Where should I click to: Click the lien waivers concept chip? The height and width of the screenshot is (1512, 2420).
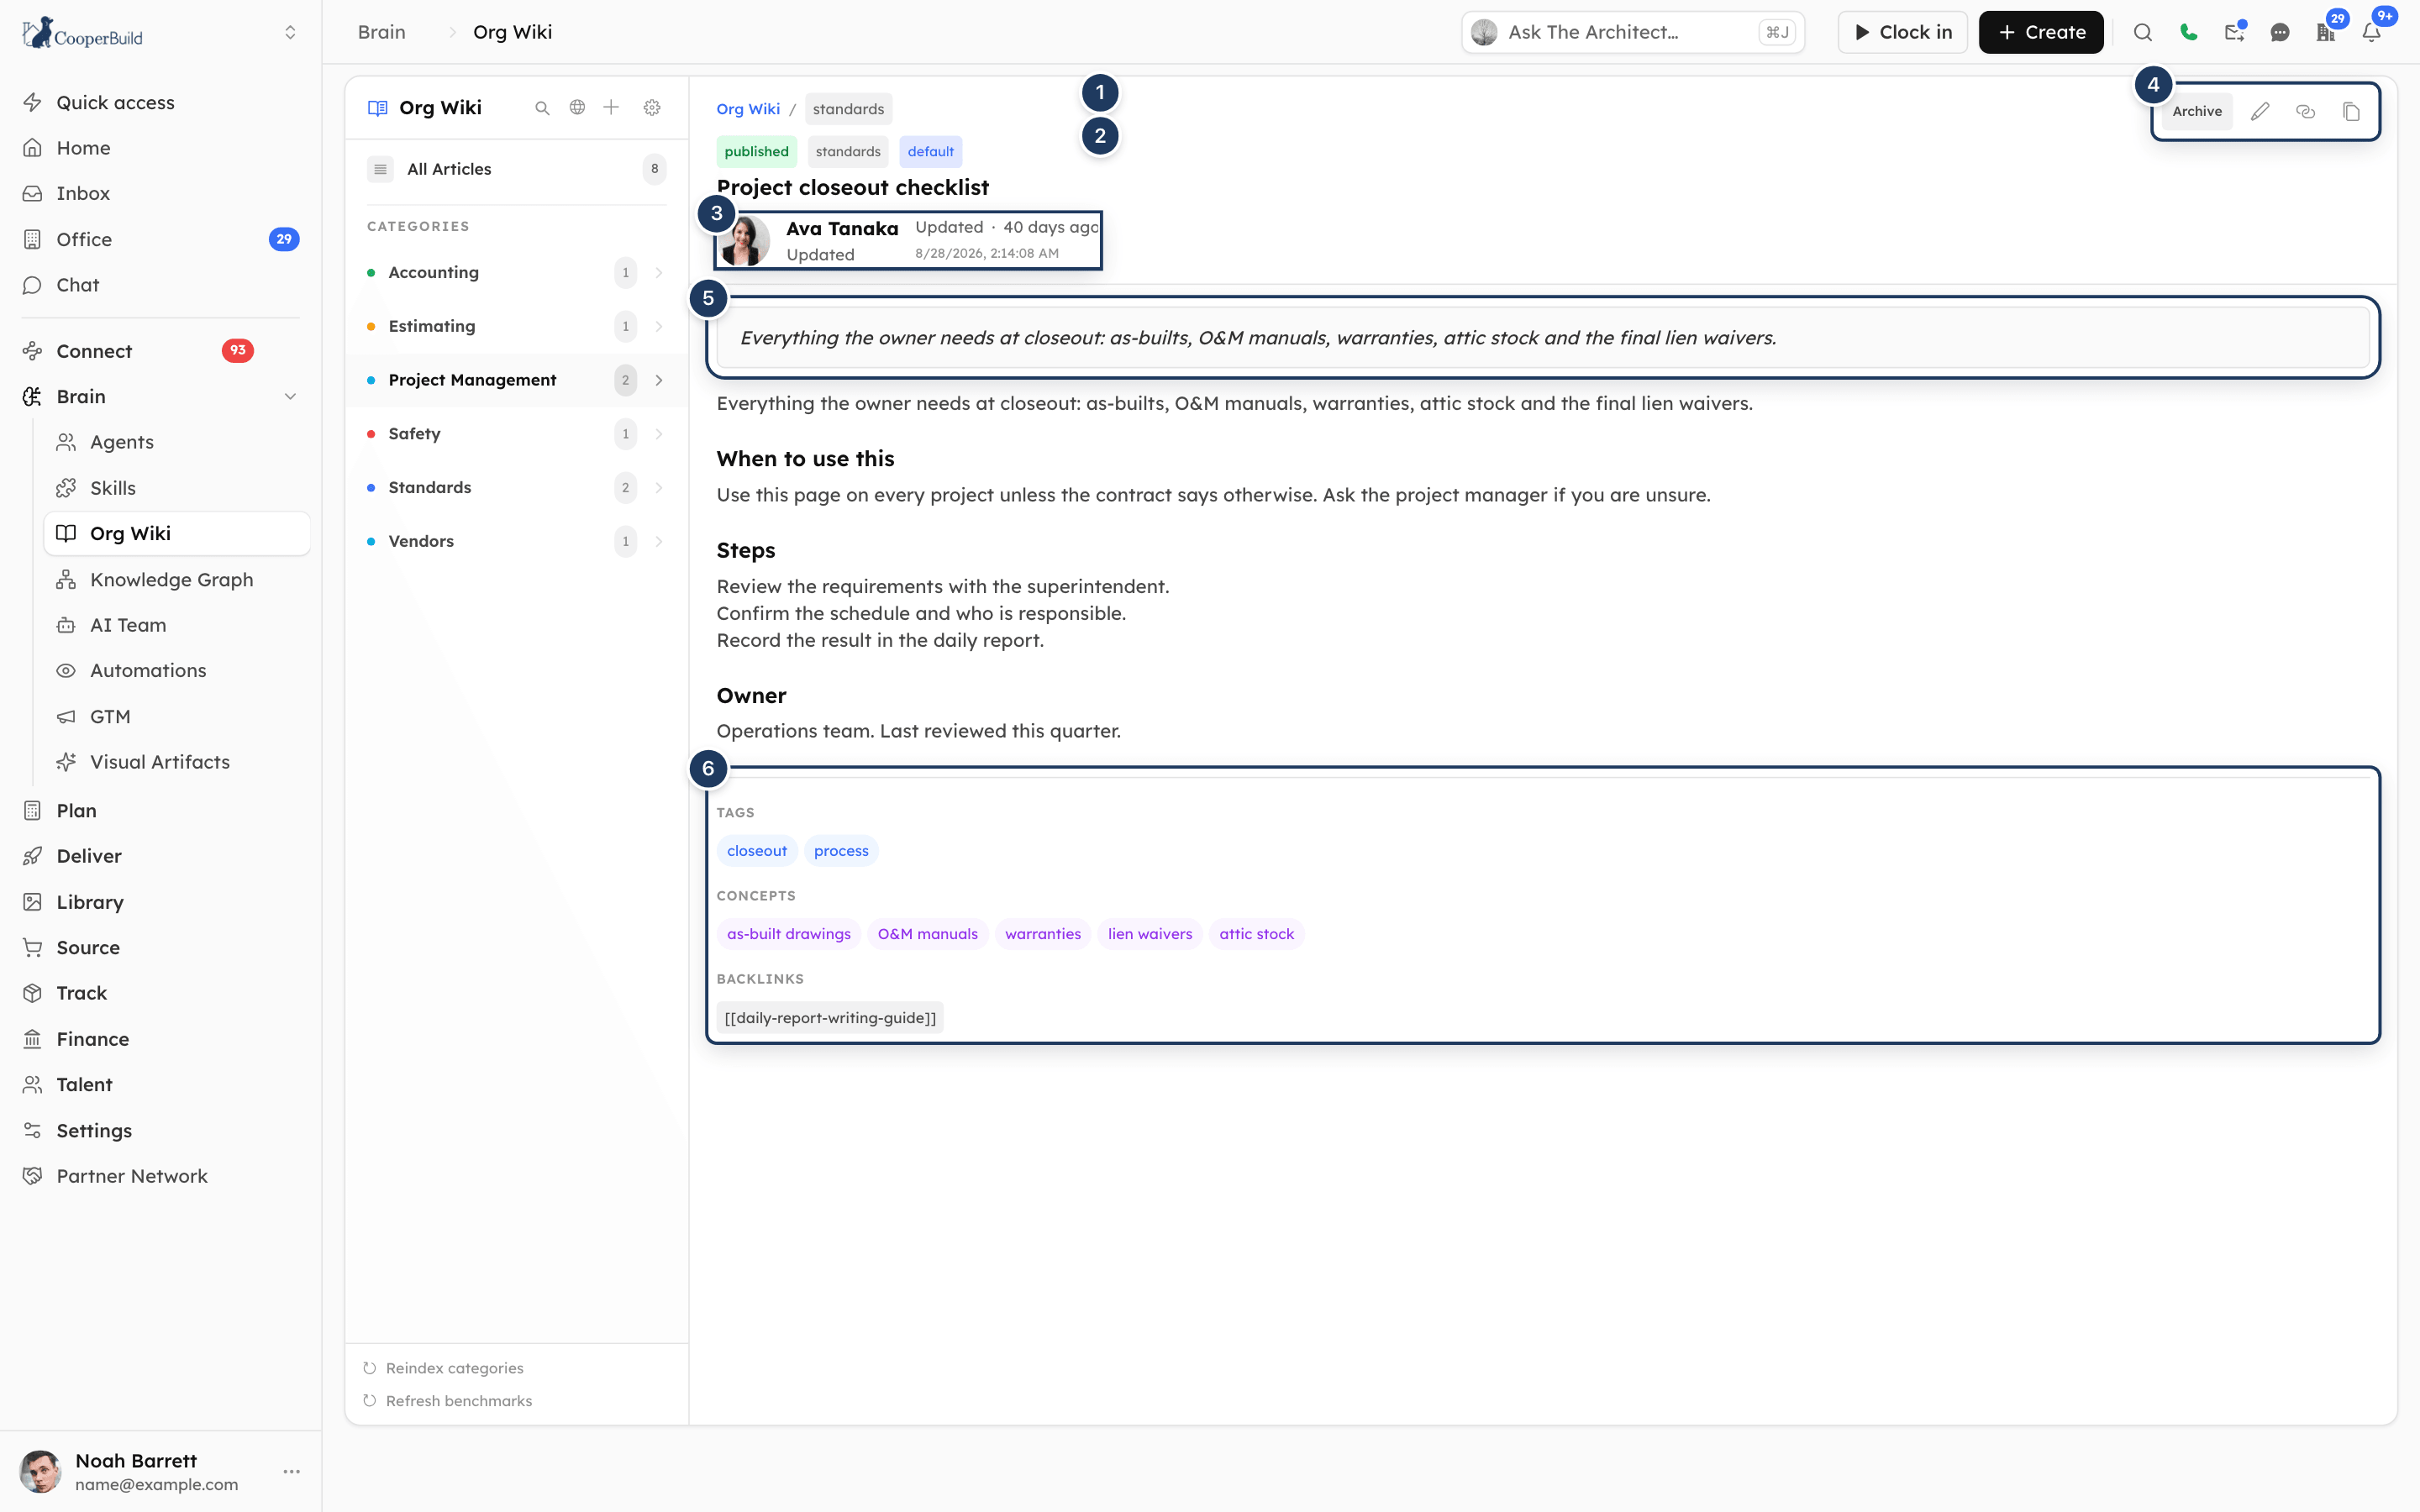pyautogui.click(x=1150, y=934)
